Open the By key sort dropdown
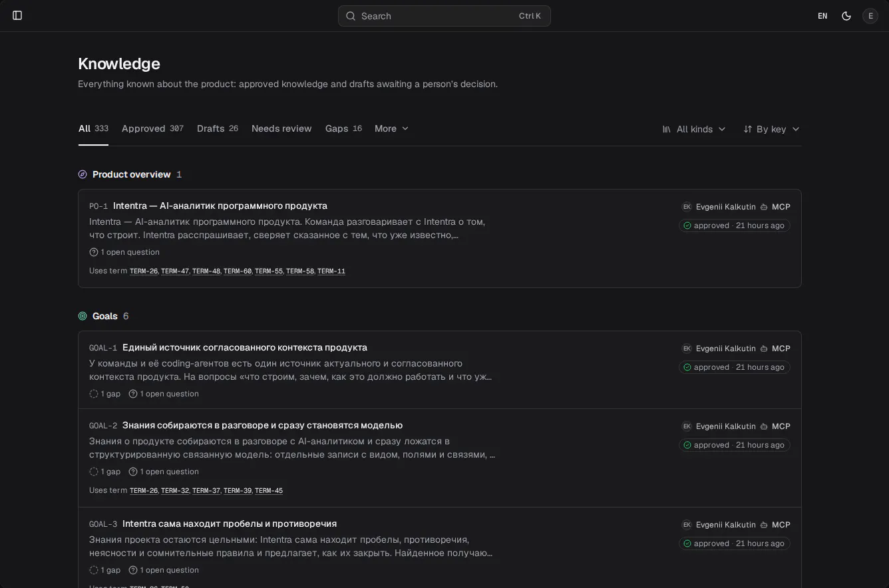Image resolution: width=889 pixels, height=588 pixels. [x=771, y=129]
